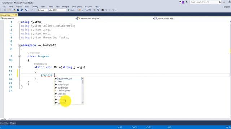Click the feedback icon beside Quick Launch
The width and height of the screenshot is (231, 129).
tap(187, 2)
